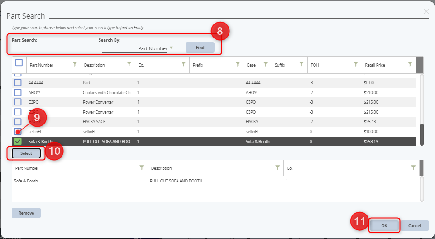Close the Part Search dialog

tap(426, 11)
